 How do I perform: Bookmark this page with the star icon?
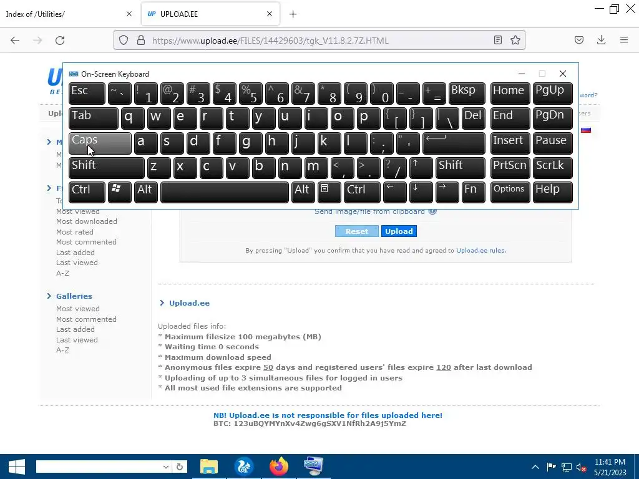point(515,40)
